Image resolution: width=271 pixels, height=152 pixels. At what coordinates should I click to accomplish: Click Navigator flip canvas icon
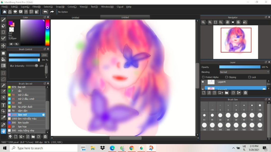tap(245, 22)
